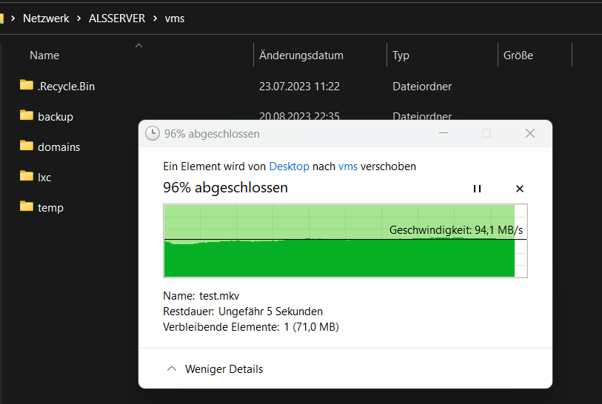Click the green transfer speed graph

(345, 240)
